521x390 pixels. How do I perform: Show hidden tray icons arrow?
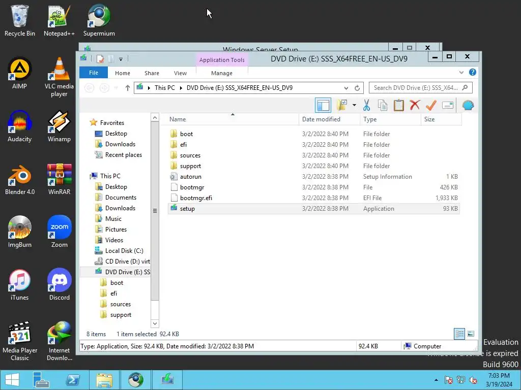[x=436, y=380]
